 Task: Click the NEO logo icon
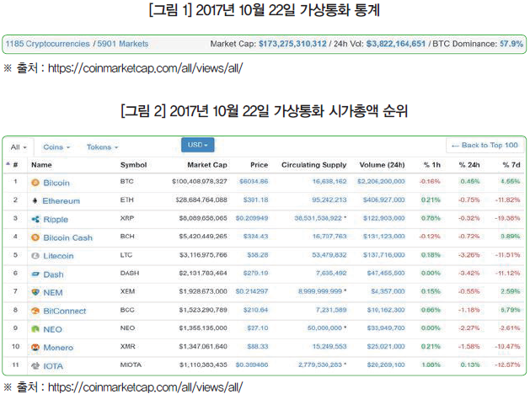click(x=35, y=329)
